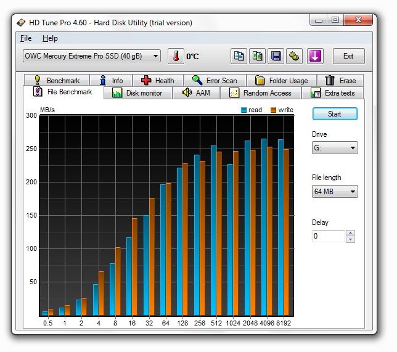397x352 pixels.
Task: Click the blue read legend swatch
Action: point(244,110)
